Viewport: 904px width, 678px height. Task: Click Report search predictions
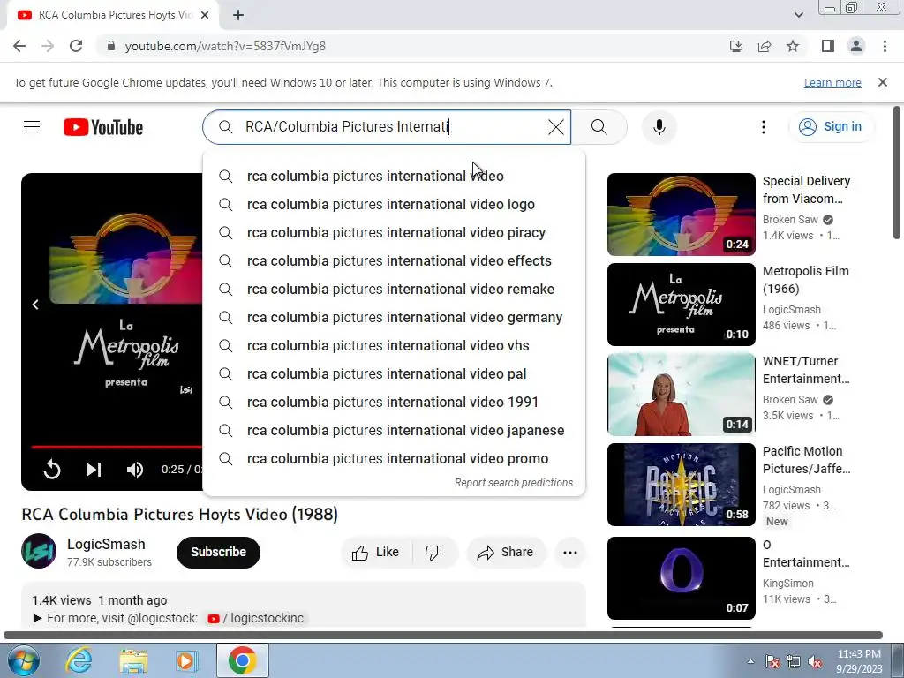pos(514,483)
